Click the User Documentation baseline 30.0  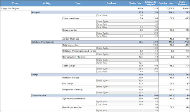(172, 107)
